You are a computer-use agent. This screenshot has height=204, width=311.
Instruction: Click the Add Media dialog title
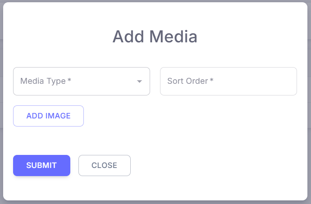tap(155, 36)
